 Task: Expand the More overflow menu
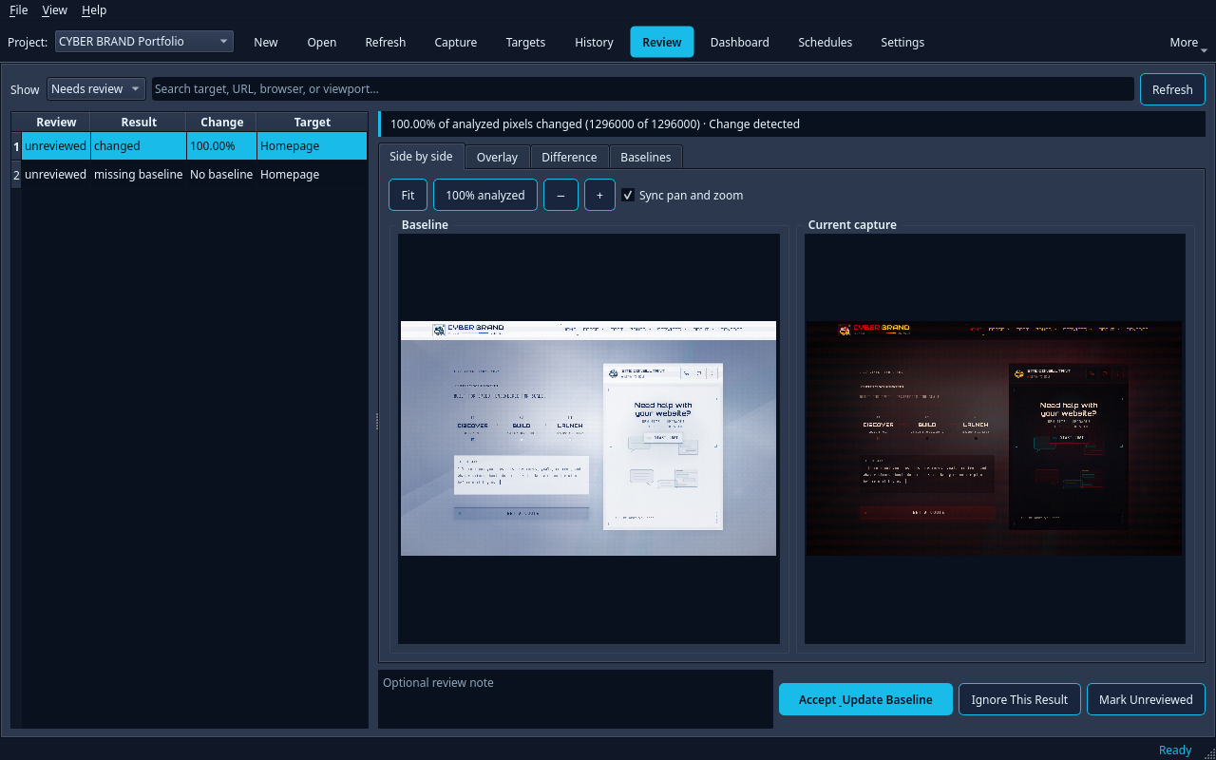[1188, 42]
